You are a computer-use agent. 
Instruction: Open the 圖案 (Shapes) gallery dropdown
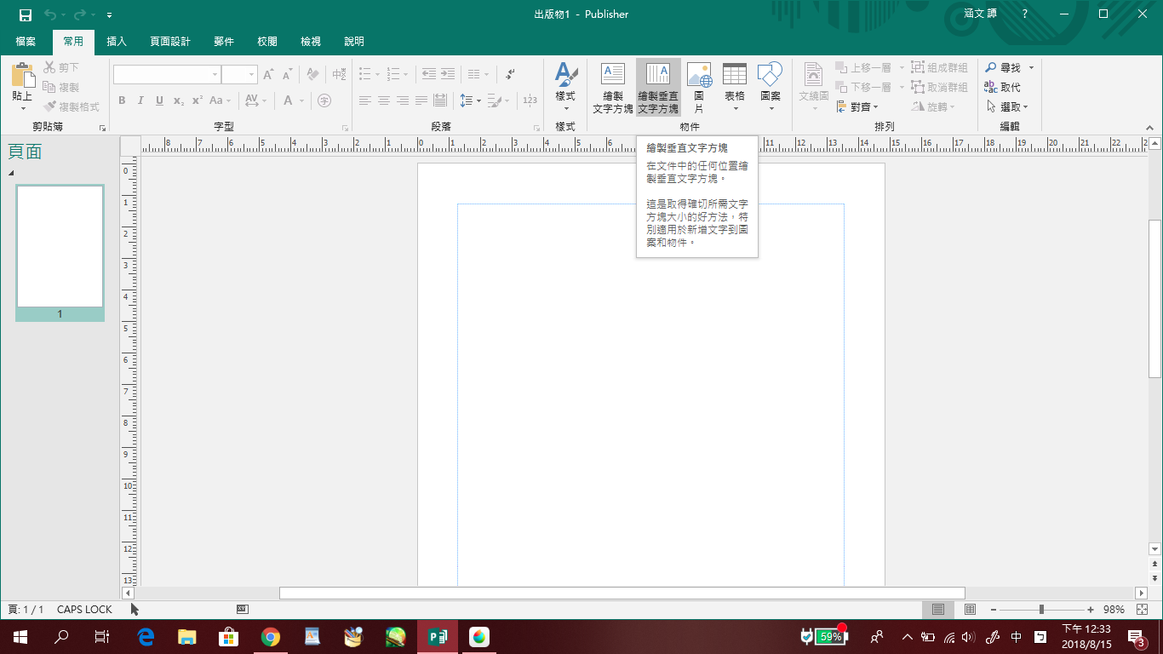(771, 107)
